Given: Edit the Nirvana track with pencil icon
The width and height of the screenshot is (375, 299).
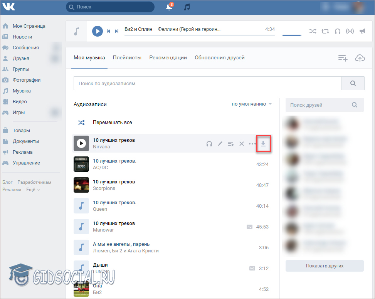Looking at the screenshot, I should (x=220, y=144).
